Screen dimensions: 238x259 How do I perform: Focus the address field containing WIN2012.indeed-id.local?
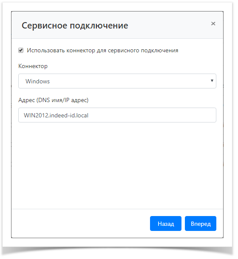(117, 115)
